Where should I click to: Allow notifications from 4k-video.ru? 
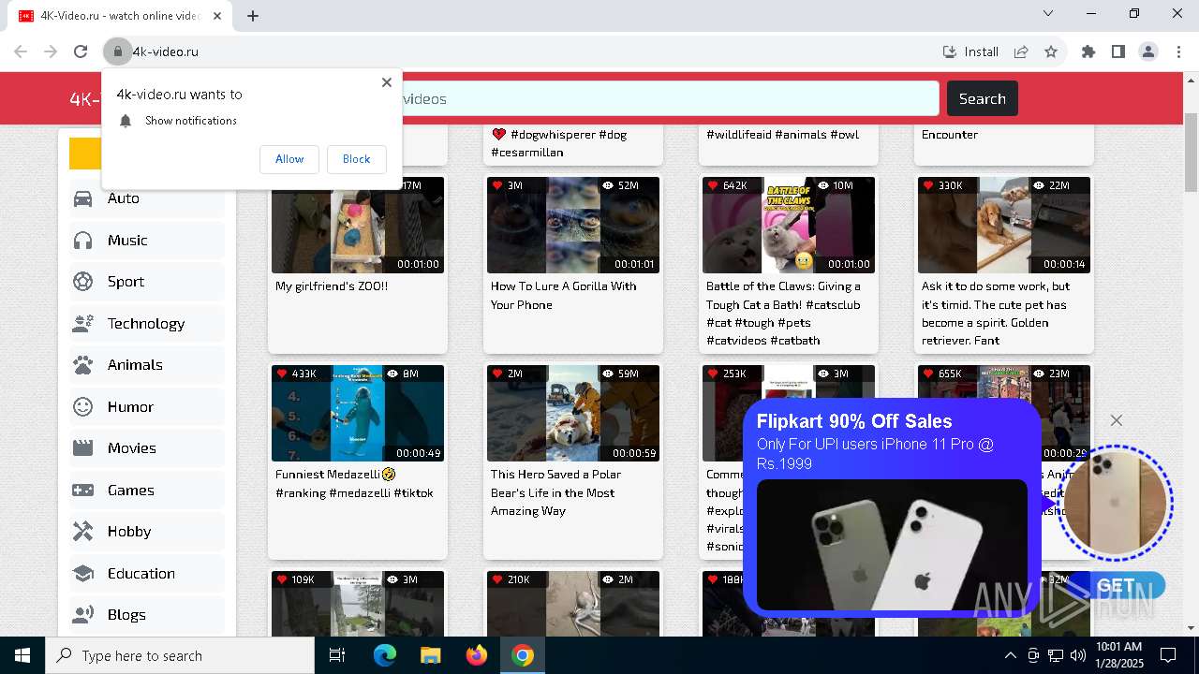(x=289, y=159)
